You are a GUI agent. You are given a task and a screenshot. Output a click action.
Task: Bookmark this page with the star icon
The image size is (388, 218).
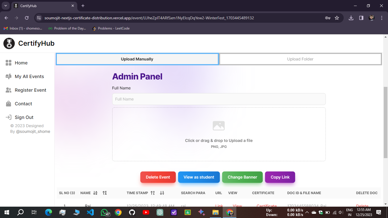pyautogui.click(x=337, y=18)
